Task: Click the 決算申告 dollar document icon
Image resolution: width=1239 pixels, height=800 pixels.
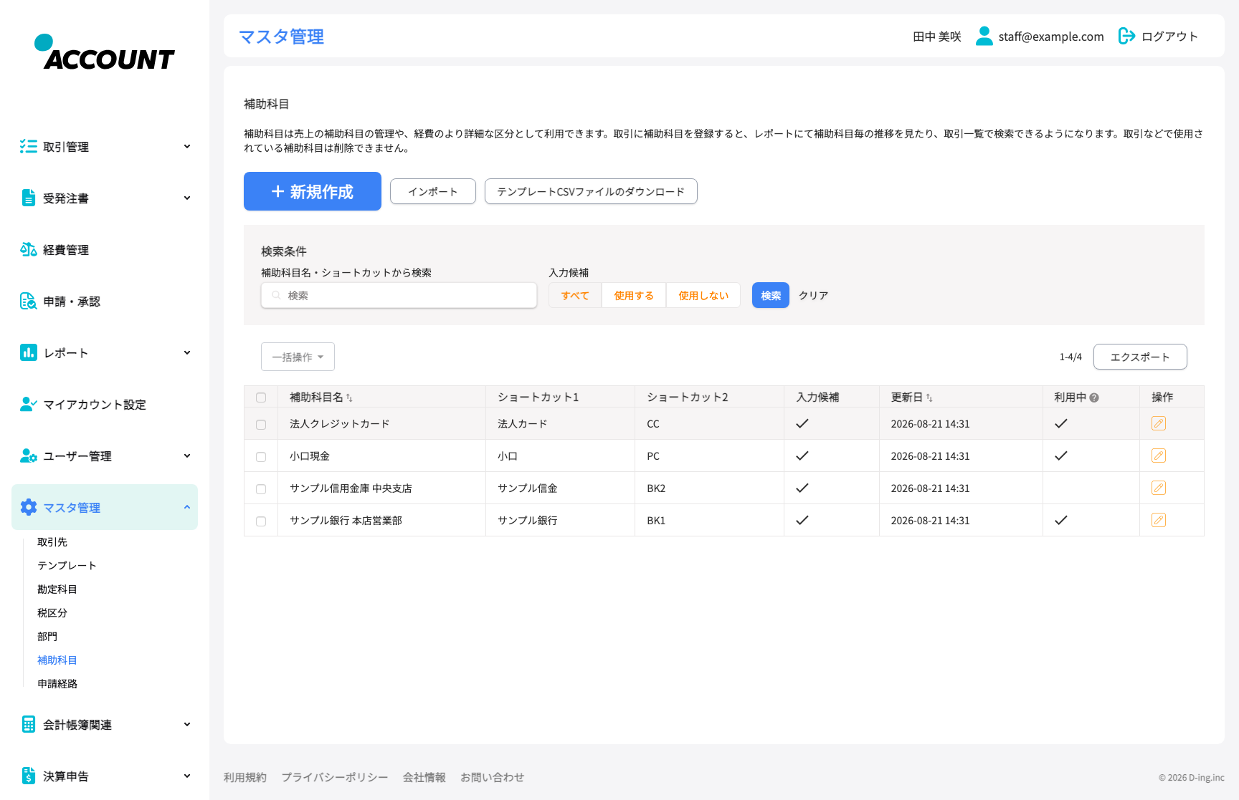Action: click(x=29, y=776)
